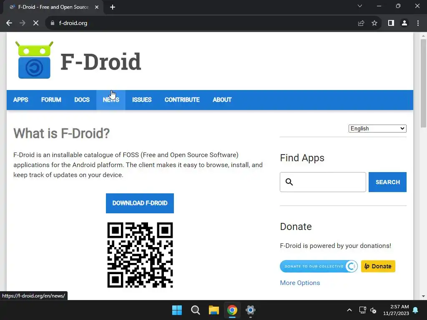Click the network status tray icon
Image resolution: width=427 pixels, height=320 pixels.
click(362, 310)
